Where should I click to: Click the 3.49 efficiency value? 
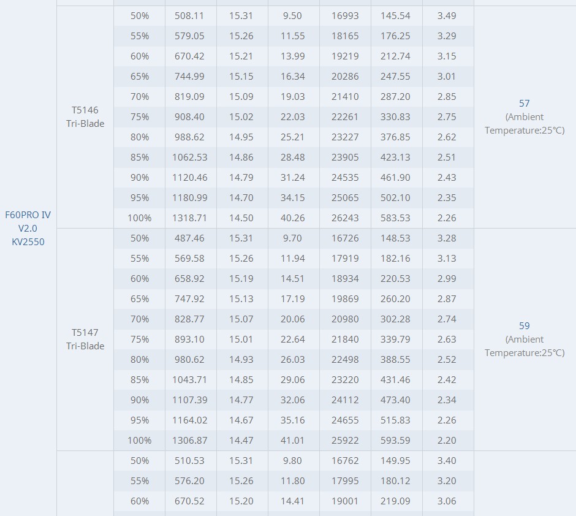(447, 16)
